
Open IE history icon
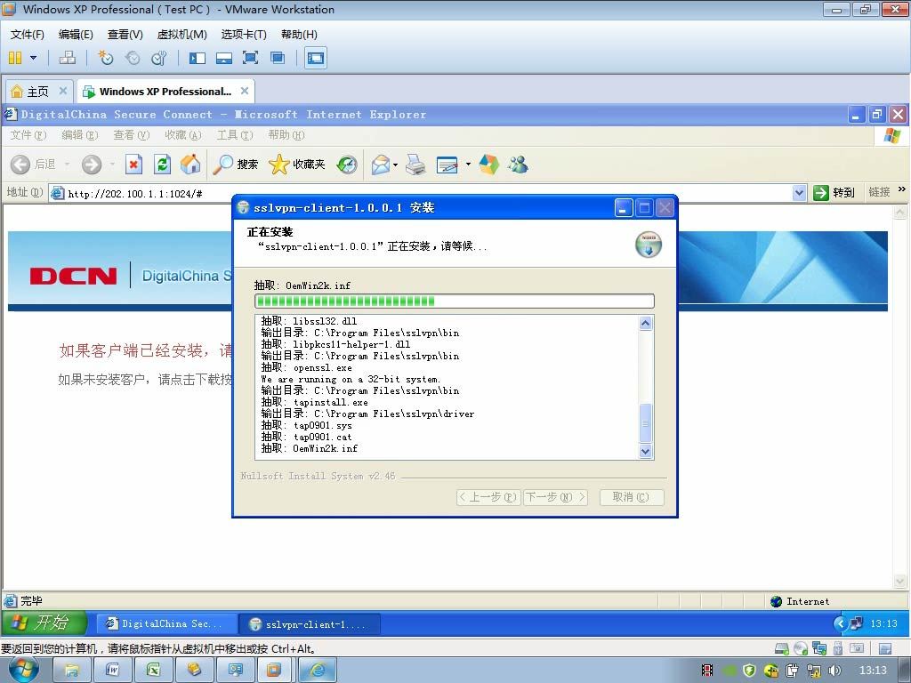click(x=347, y=165)
